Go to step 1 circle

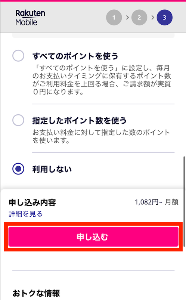114,18
